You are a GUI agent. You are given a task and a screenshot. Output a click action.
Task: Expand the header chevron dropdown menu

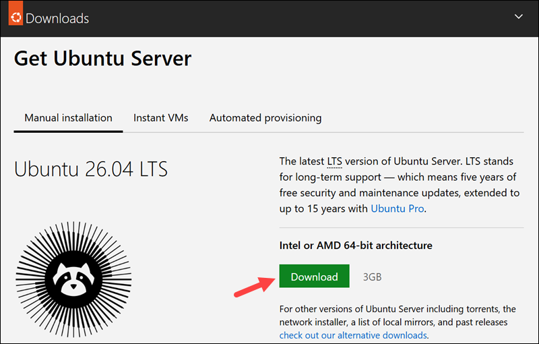pos(518,16)
